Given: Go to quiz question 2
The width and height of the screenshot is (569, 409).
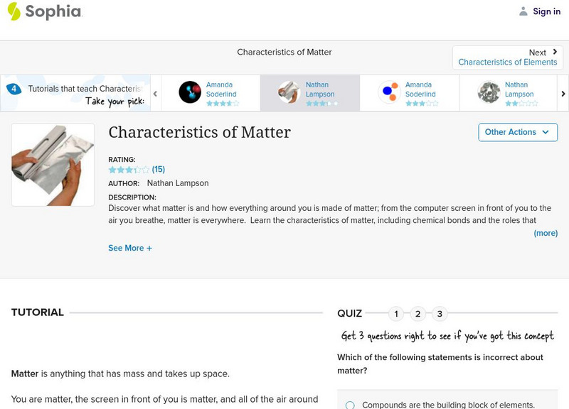Looking at the screenshot, I should 418,314.
